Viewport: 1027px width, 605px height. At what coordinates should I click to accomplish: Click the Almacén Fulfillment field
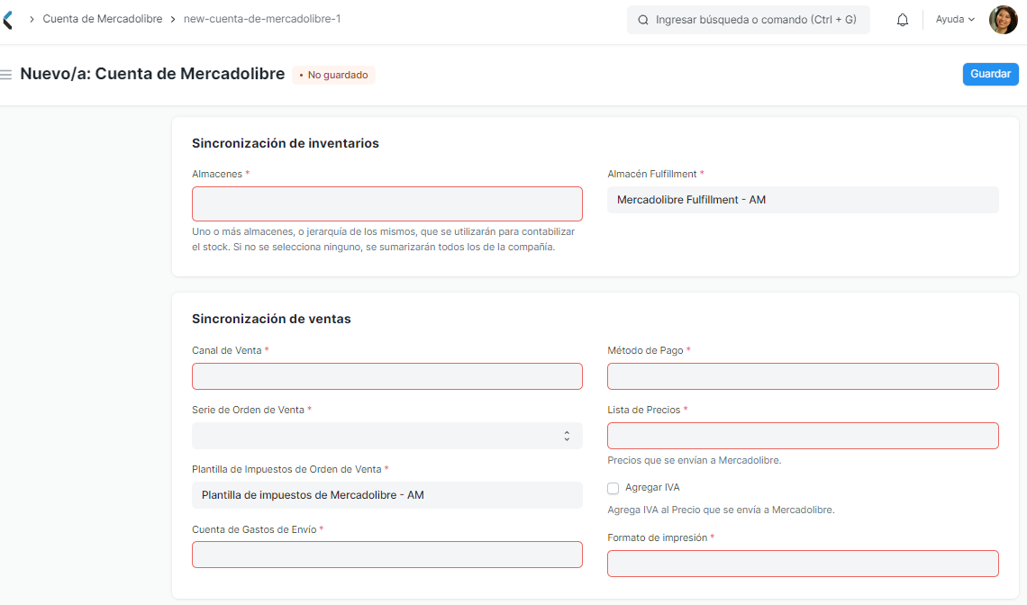tap(803, 200)
